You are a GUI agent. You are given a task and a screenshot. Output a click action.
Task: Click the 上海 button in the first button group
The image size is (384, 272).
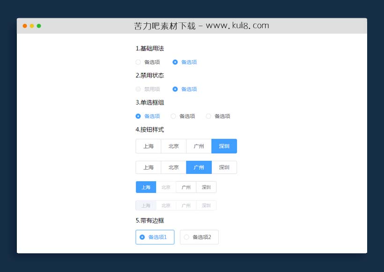(x=148, y=146)
